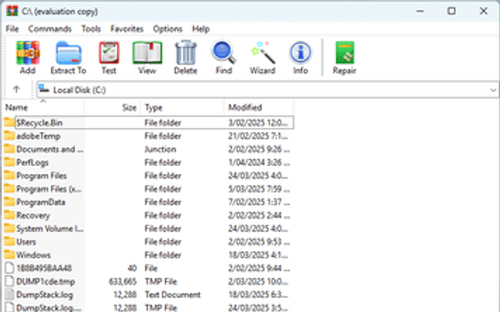Screen dimensions: 500x312
Task: Click the PerfLogs folder icon
Action: point(9,162)
